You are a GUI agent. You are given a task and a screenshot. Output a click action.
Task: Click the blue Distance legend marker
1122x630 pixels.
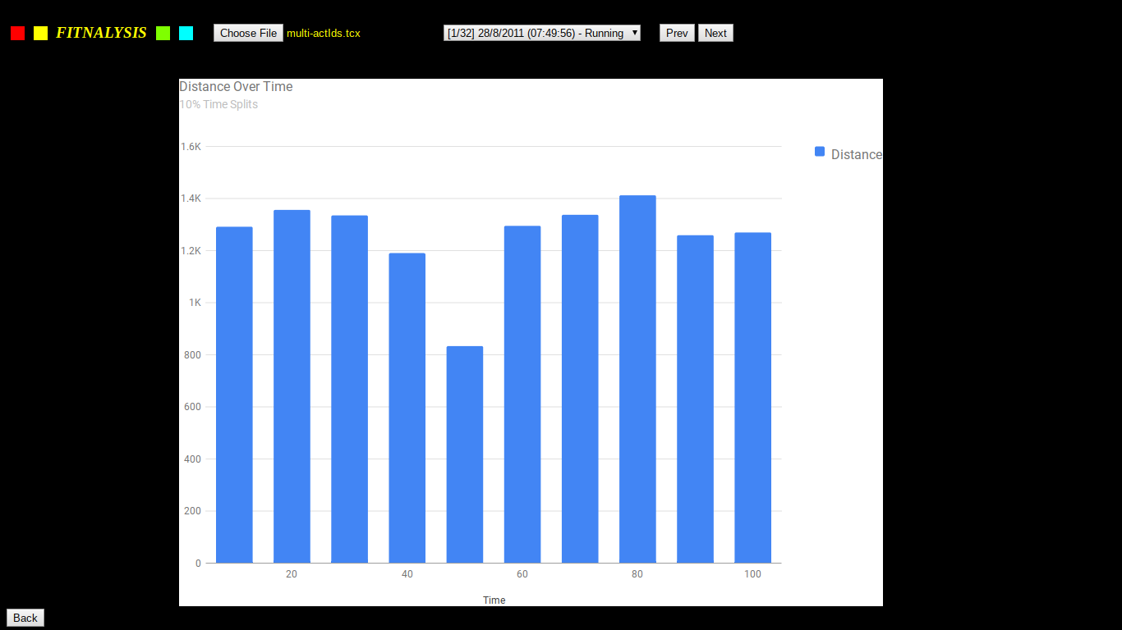click(x=820, y=151)
